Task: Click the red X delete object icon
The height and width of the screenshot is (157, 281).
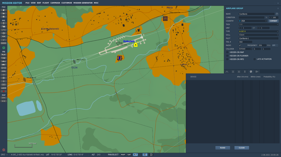Action: 3,91
